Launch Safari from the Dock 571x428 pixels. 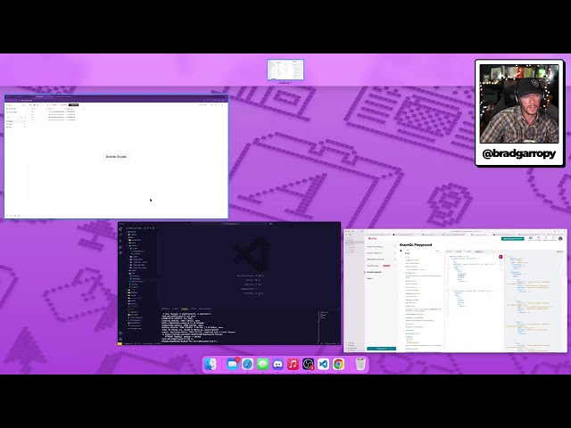click(x=248, y=364)
